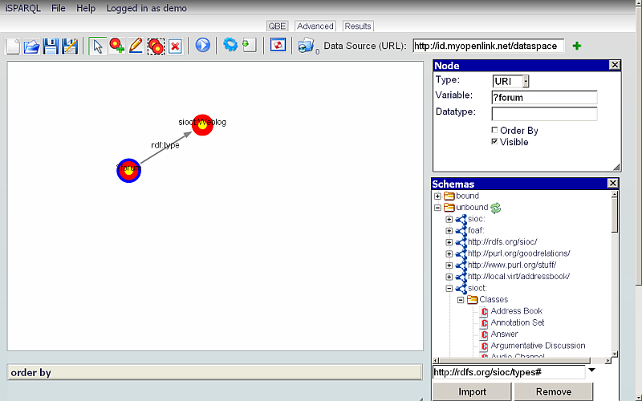Refresh the unbound schemas list

(x=496, y=208)
